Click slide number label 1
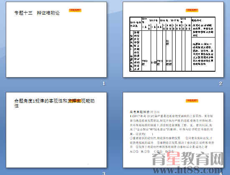230x175 pixels. tap(104, 83)
